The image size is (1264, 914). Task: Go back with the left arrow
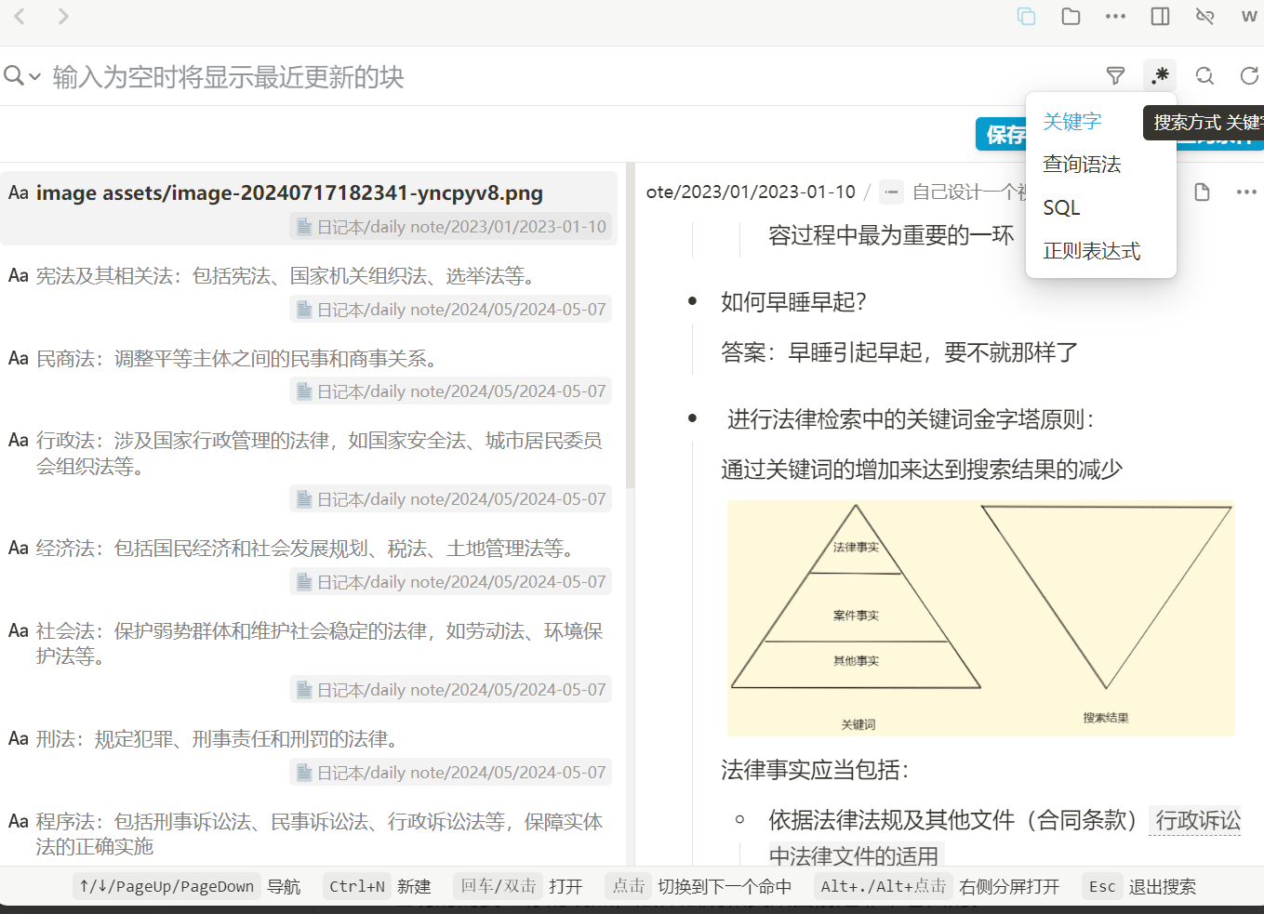click(x=20, y=16)
